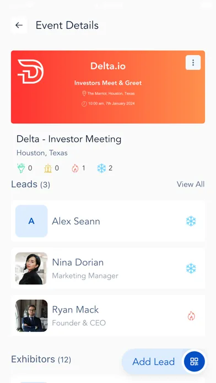Tap the snowflake status on Nina Dorian
This screenshot has width=216, height=383.
(x=191, y=268)
